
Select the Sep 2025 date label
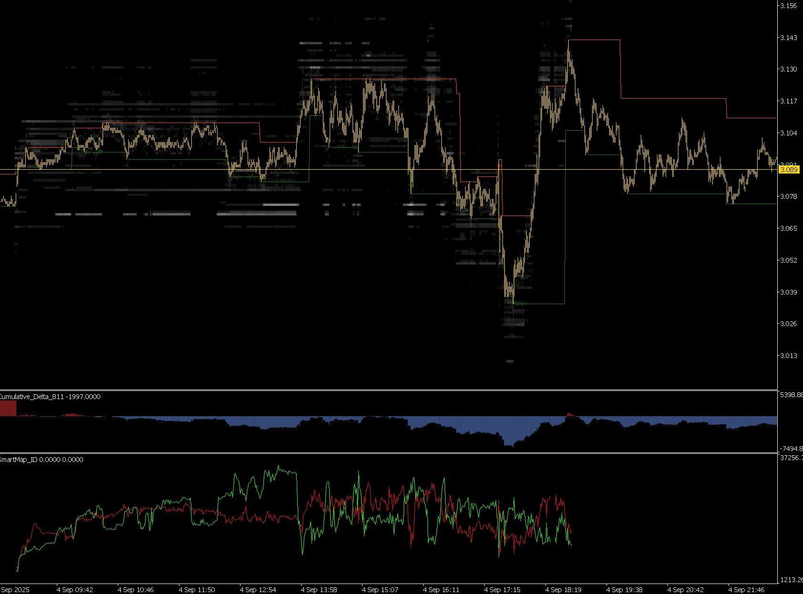point(15,590)
